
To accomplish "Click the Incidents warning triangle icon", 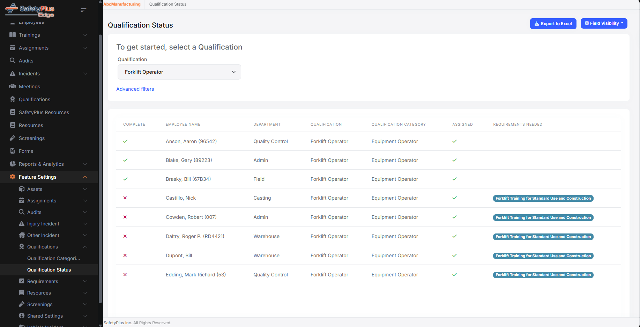I will tap(13, 74).
